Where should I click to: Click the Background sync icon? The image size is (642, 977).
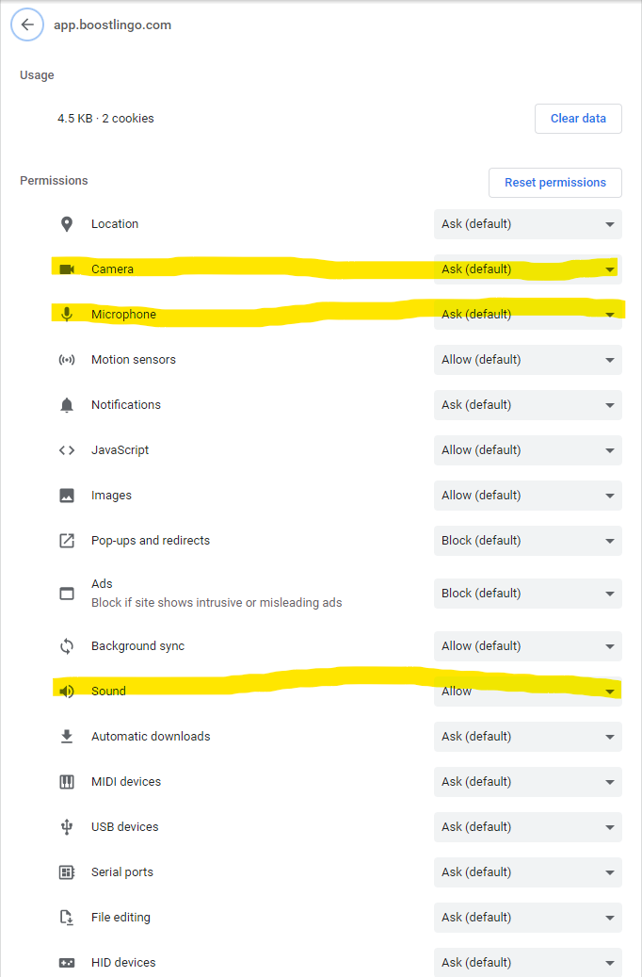point(66,646)
